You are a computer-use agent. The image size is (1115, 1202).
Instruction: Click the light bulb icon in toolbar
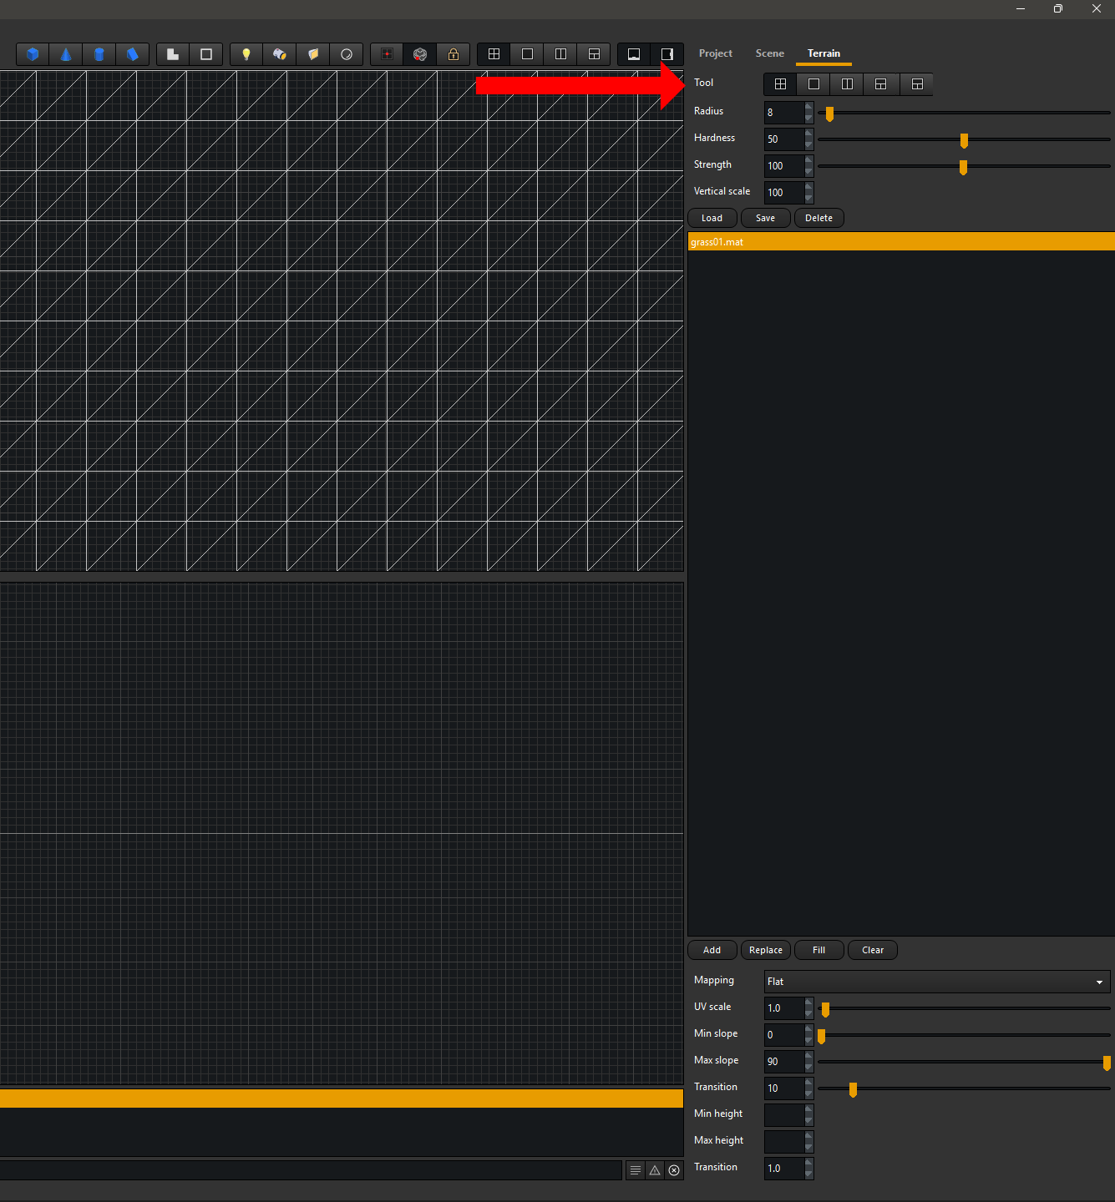click(246, 54)
